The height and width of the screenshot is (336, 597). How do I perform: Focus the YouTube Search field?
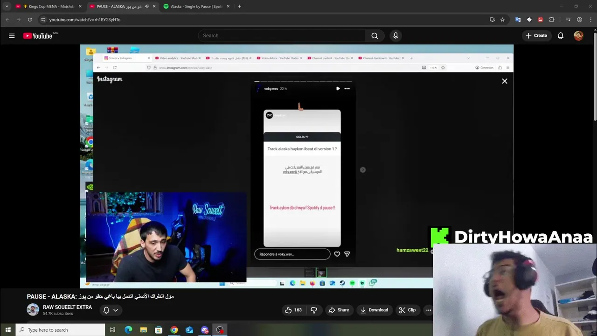(x=281, y=35)
